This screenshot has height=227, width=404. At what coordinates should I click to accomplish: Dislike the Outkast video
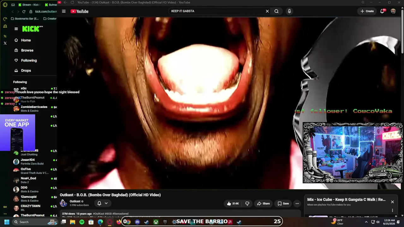247,204
